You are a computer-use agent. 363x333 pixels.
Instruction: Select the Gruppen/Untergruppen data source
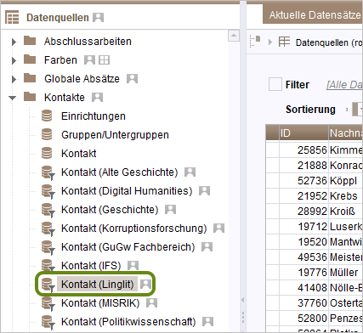[115, 135]
